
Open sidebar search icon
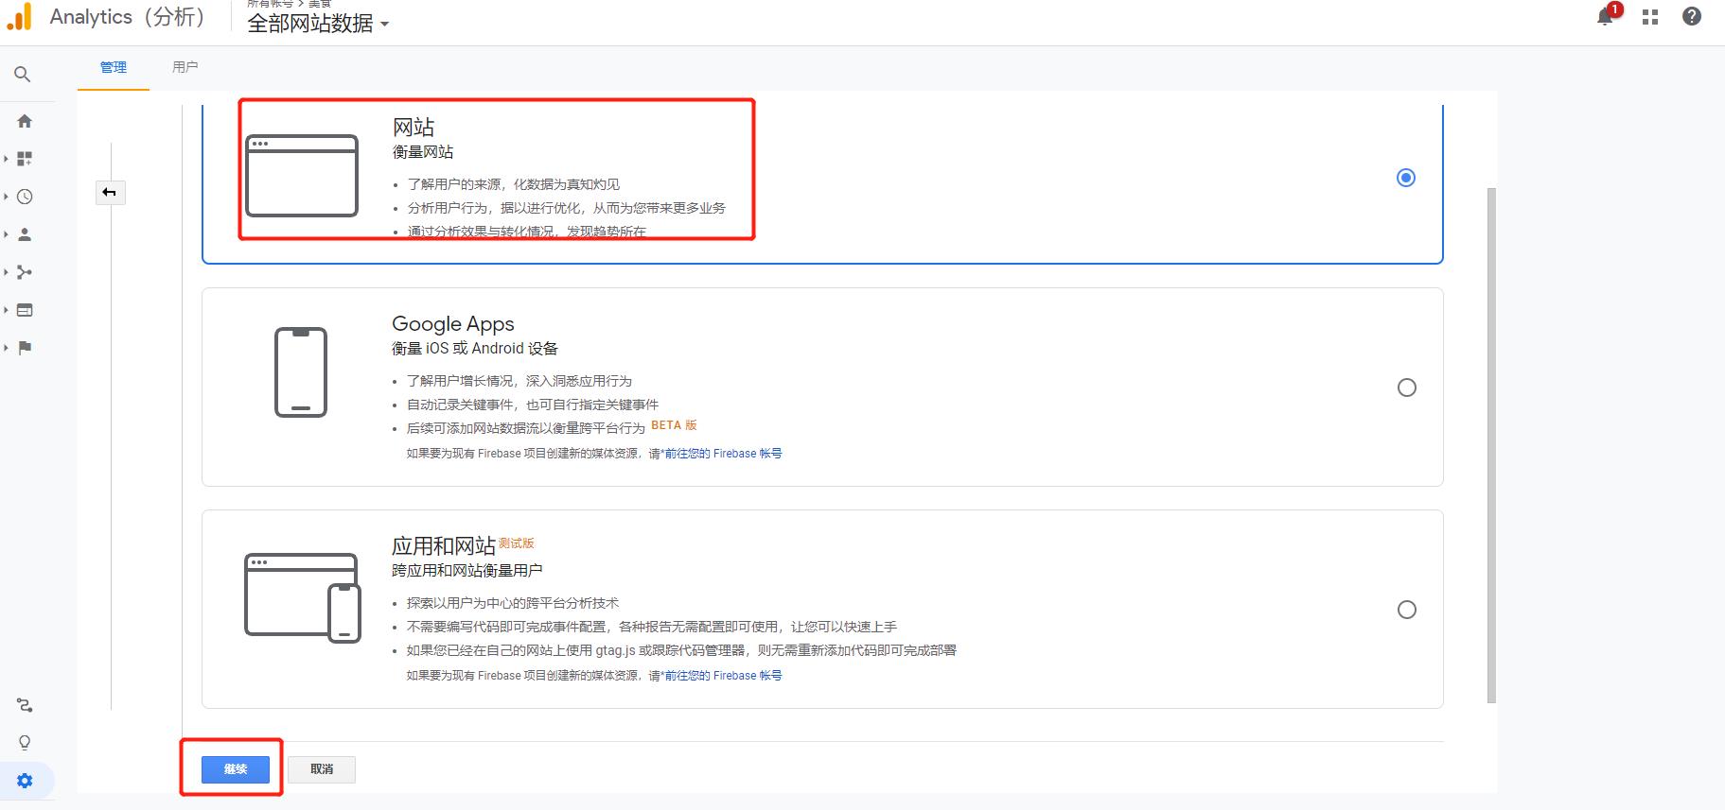(23, 74)
